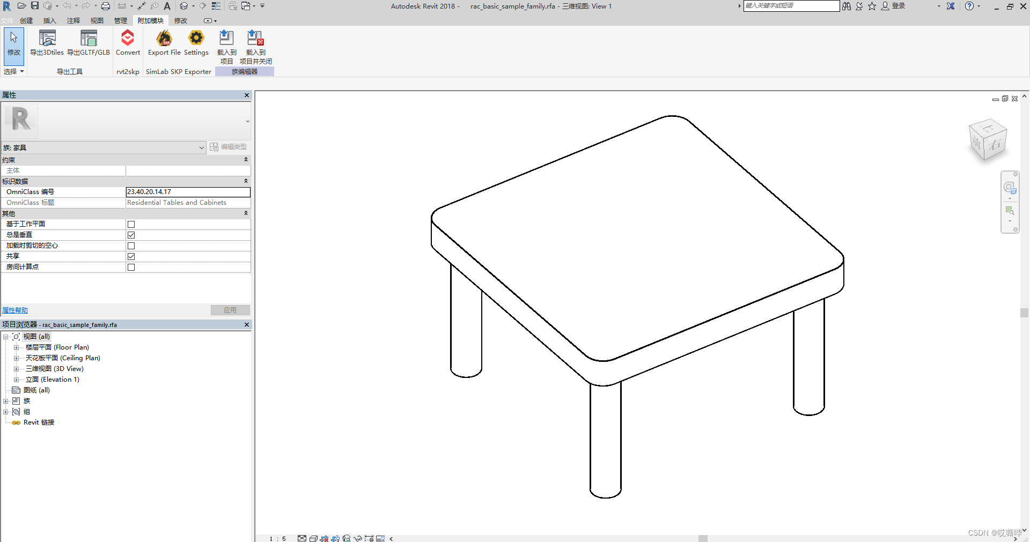Open the 族: 家具 dropdown in properties
Screen dimensions: 1030x542
[201, 147]
